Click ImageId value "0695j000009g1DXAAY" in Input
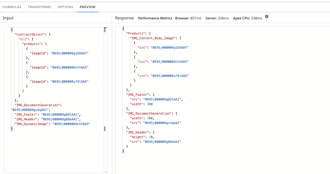 click(x=70, y=53)
